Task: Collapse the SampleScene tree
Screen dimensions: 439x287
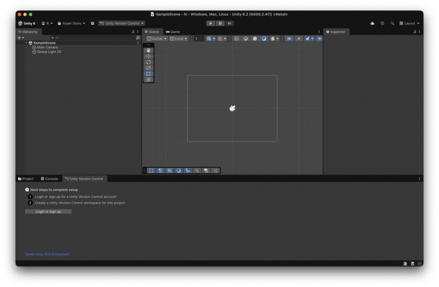Action: (x=26, y=43)
